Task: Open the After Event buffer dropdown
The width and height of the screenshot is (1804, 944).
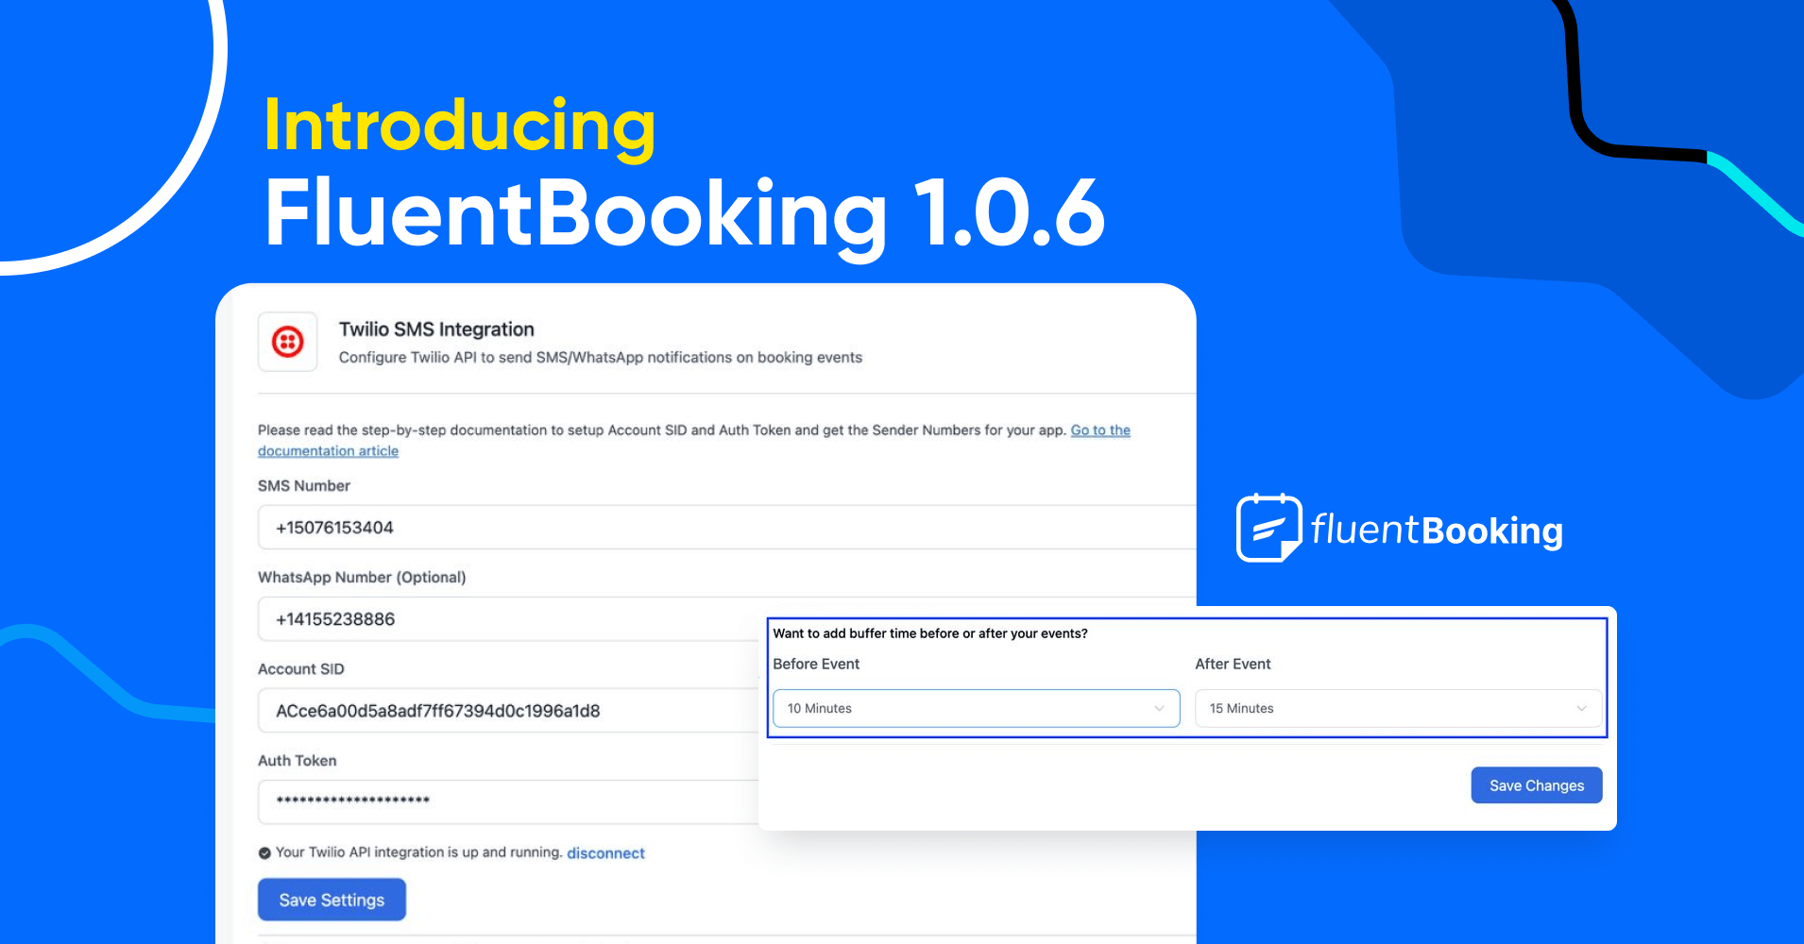Action: coord(1398,708)
